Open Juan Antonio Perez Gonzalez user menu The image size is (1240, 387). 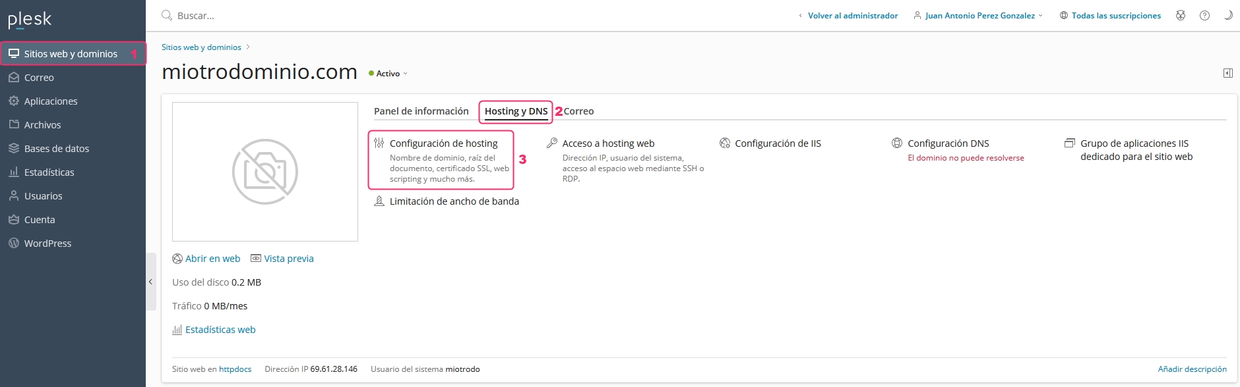979,16
